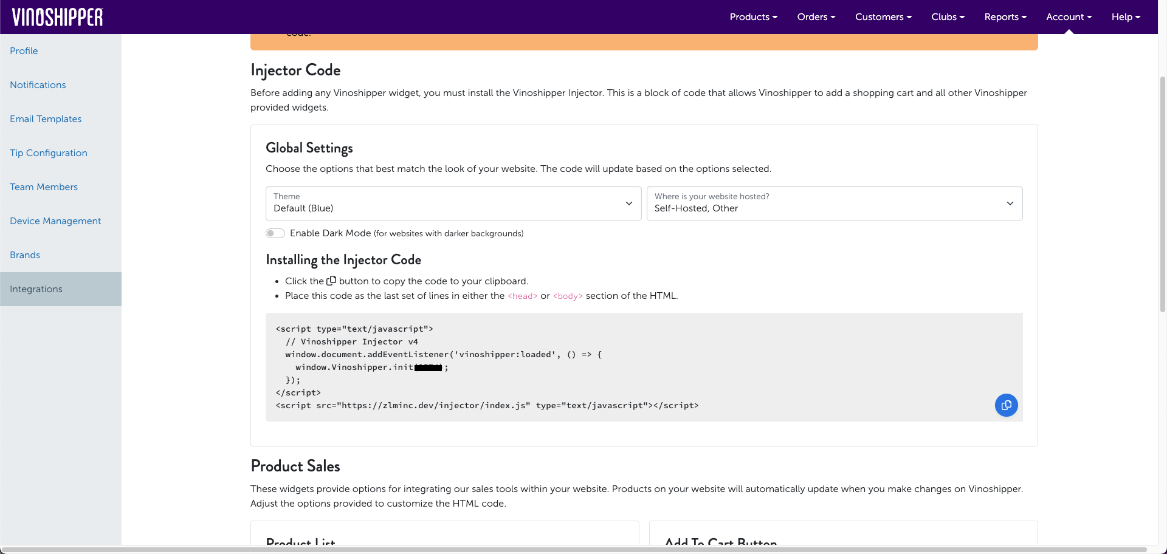Select Integrations in sidebar
1167x554 pixels.
tap(61, 289)
